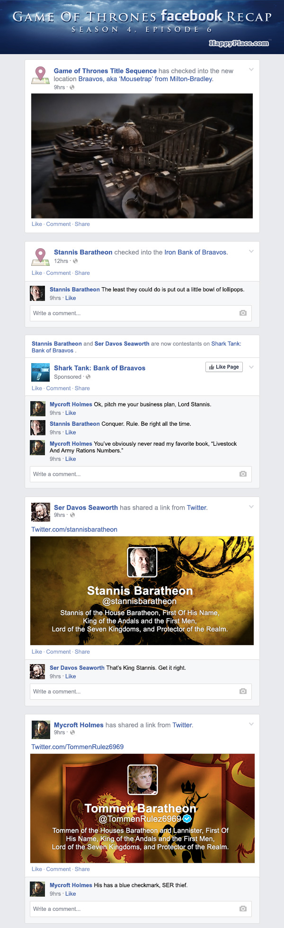Click the 12hrs timestamp on Iron Bank check-in

coord(61,261)
